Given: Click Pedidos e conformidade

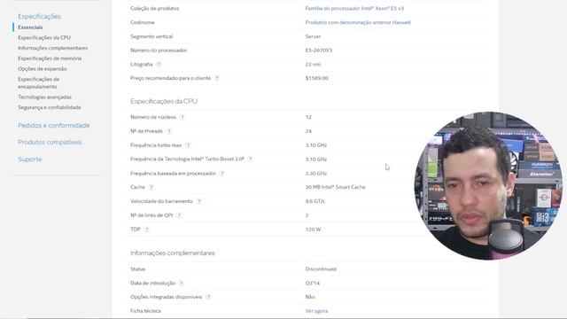Looking at the screenshot, I should [x=54, y=126].
